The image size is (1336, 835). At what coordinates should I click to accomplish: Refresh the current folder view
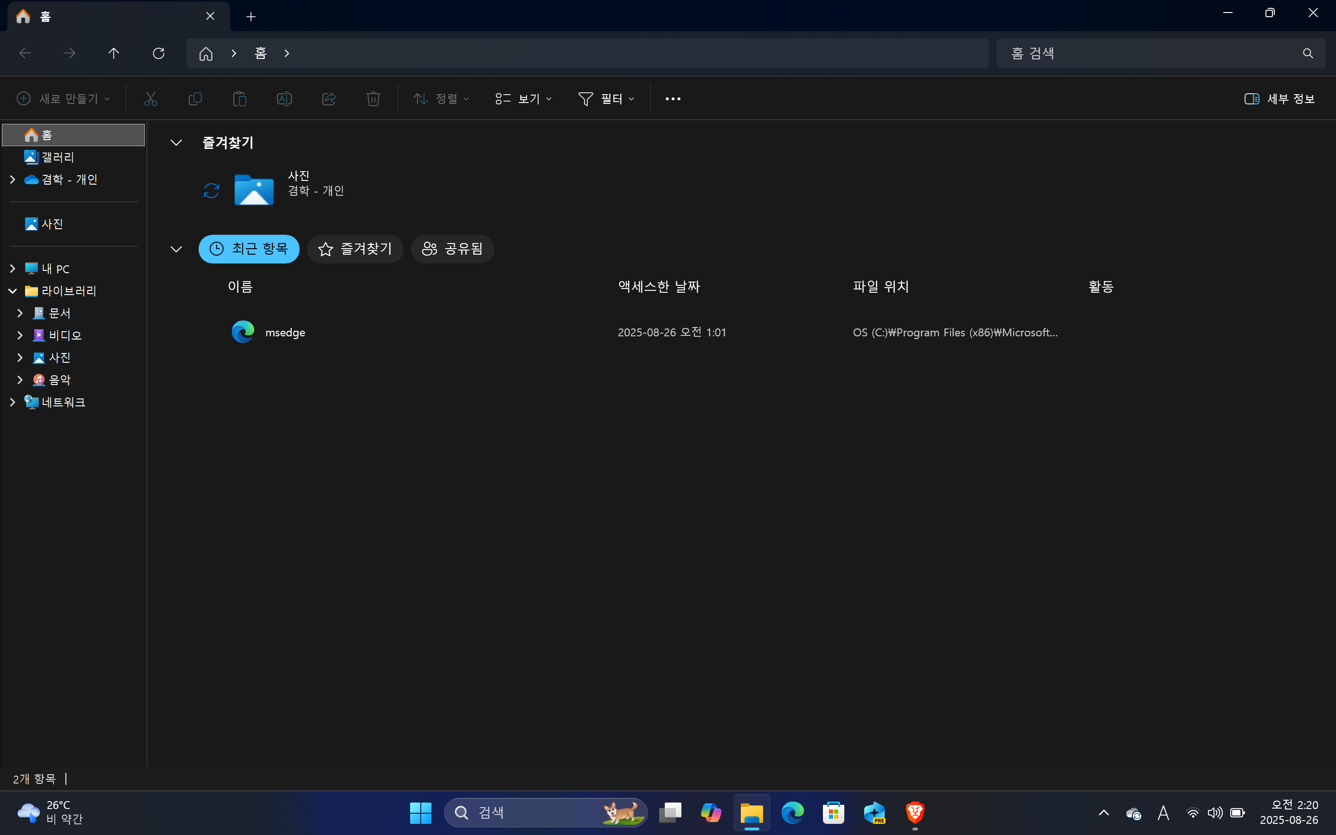(x=159, y=53)
